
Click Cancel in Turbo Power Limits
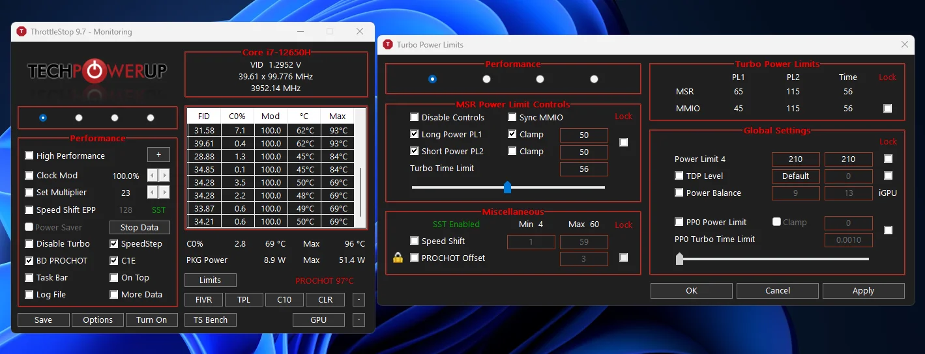[778, 290]
